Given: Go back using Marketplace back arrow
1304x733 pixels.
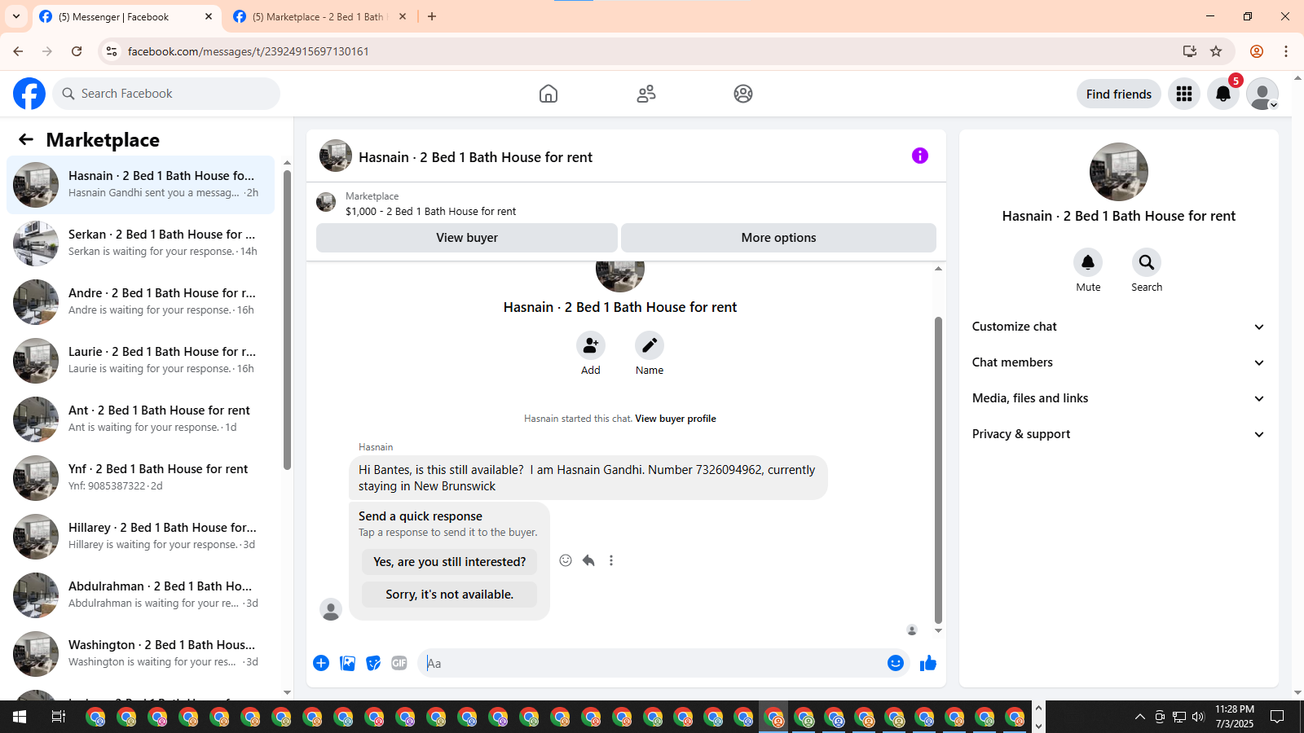Looking at the screenshot, I should coord(26,139).
